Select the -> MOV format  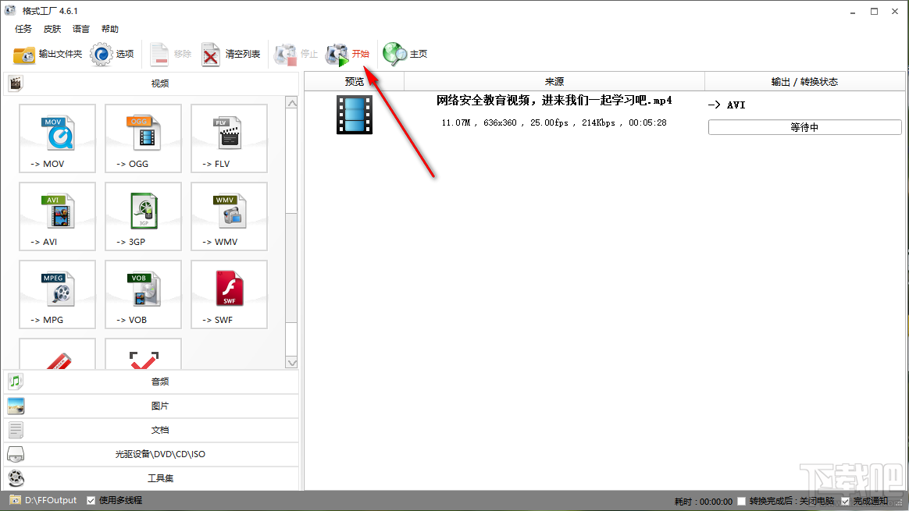click(57, 138)
